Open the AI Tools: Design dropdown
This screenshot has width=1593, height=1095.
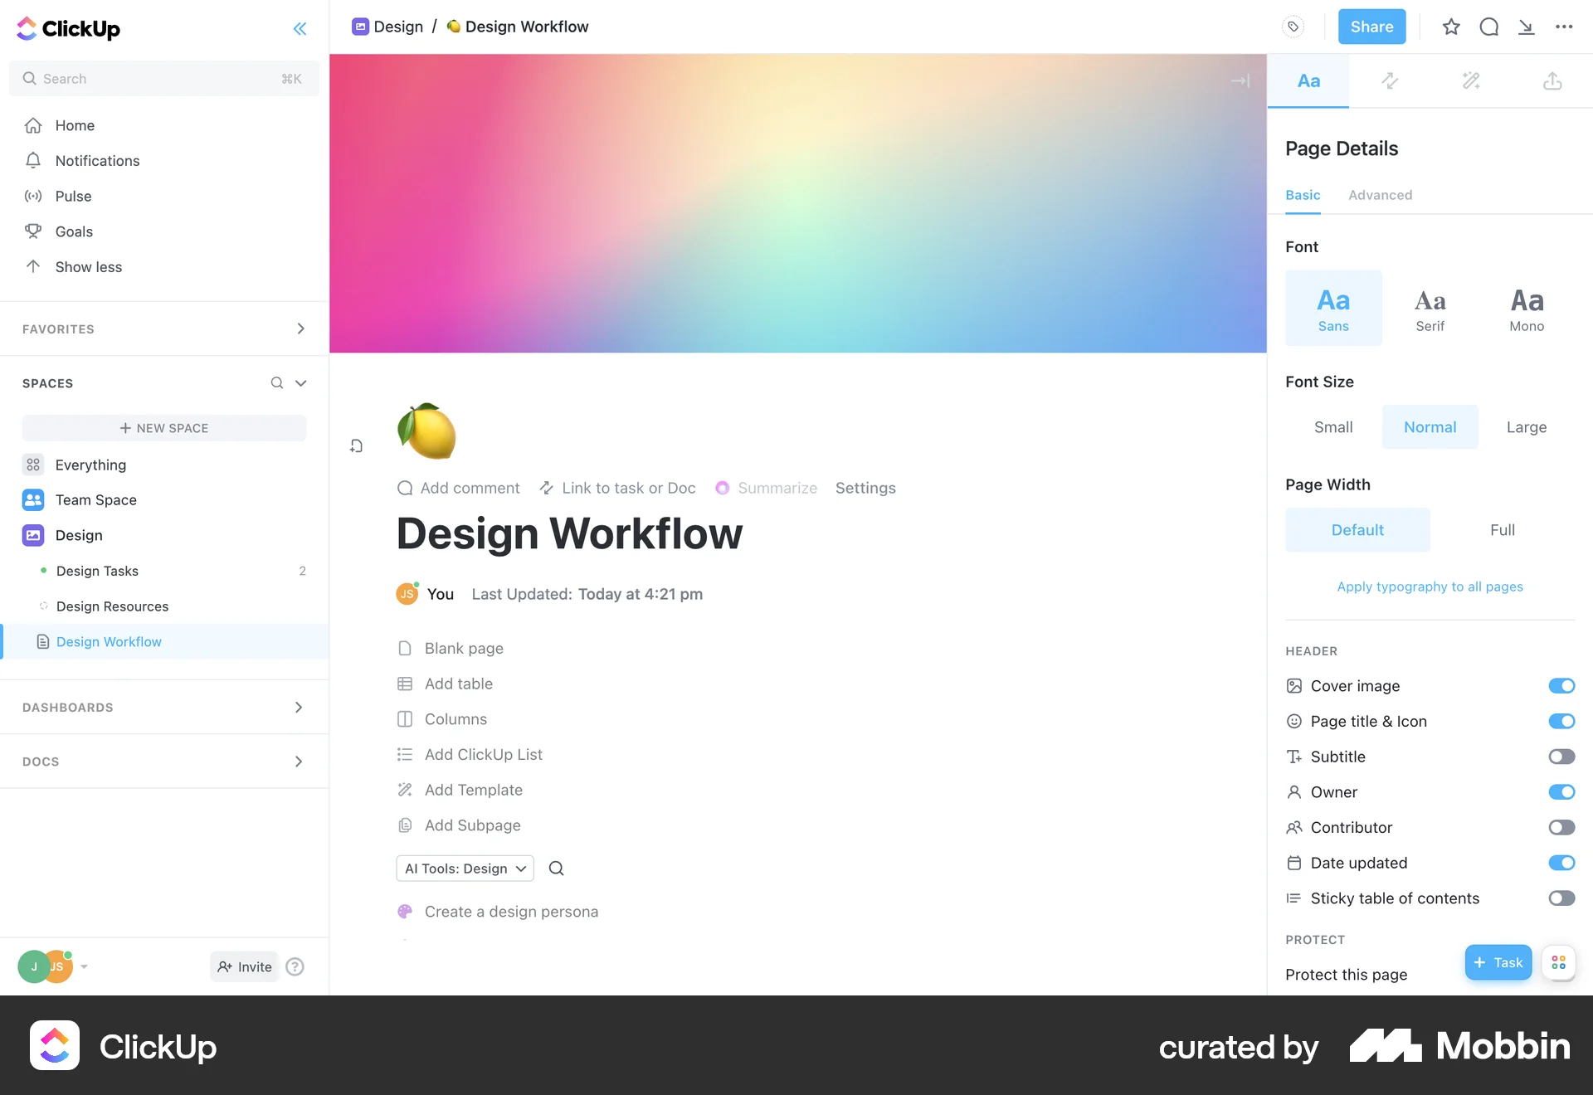click(x=464, y=869)
